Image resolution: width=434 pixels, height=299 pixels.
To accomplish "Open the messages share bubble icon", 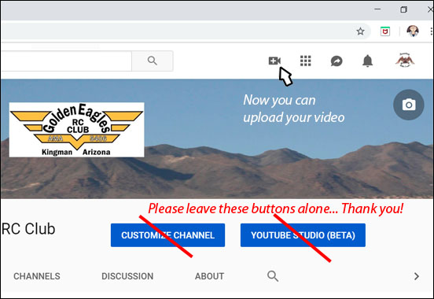I will pos(337,61).
